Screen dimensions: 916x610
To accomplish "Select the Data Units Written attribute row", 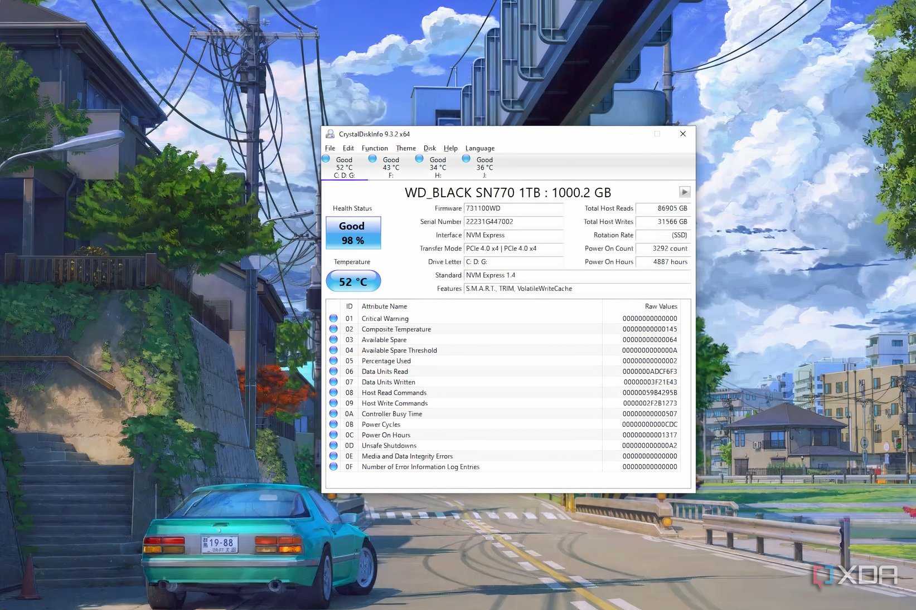I will [x=503, y=382].
